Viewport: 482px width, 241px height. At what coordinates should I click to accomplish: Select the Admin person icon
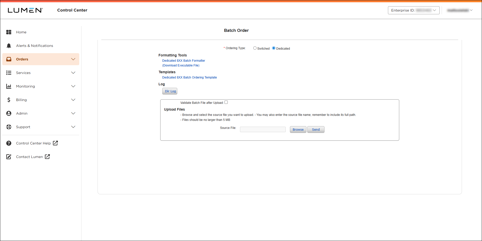(9, 113)
